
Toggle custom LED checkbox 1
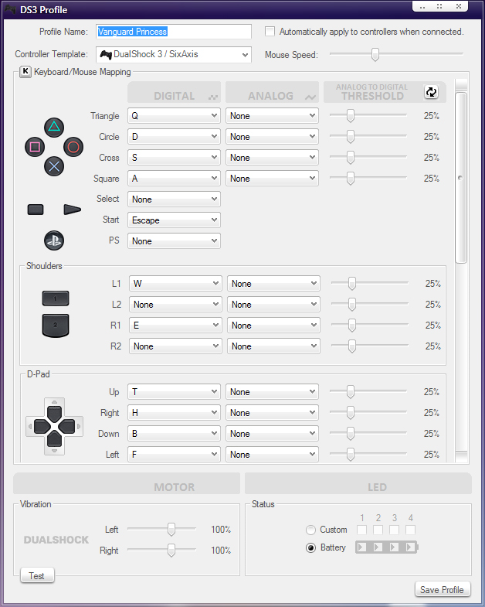(362, 530)
